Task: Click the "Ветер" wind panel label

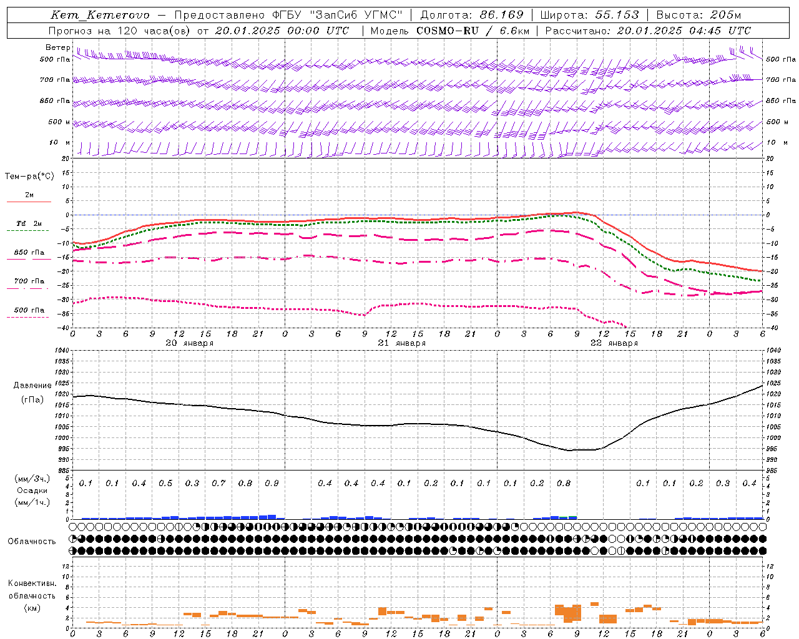Action: pos(57,47)
